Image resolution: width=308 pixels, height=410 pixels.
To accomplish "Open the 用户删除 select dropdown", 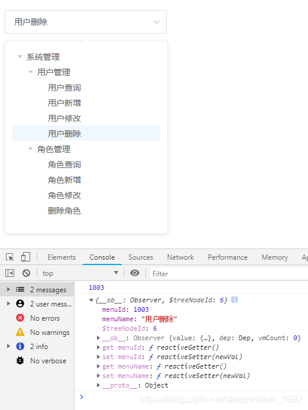I will coord(86,22).
